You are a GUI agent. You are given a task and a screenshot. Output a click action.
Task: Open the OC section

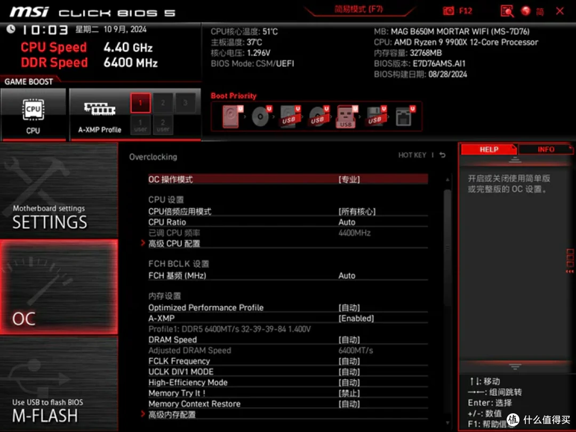59,287
